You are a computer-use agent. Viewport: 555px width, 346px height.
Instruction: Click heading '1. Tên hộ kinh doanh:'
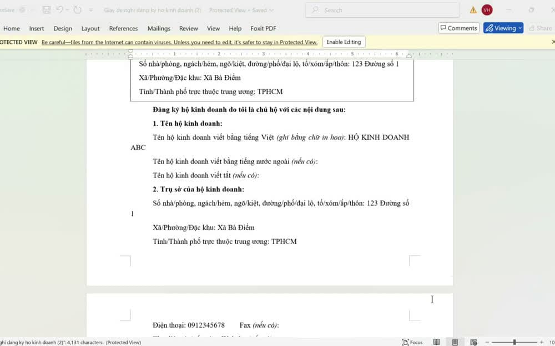coord(188,124)
